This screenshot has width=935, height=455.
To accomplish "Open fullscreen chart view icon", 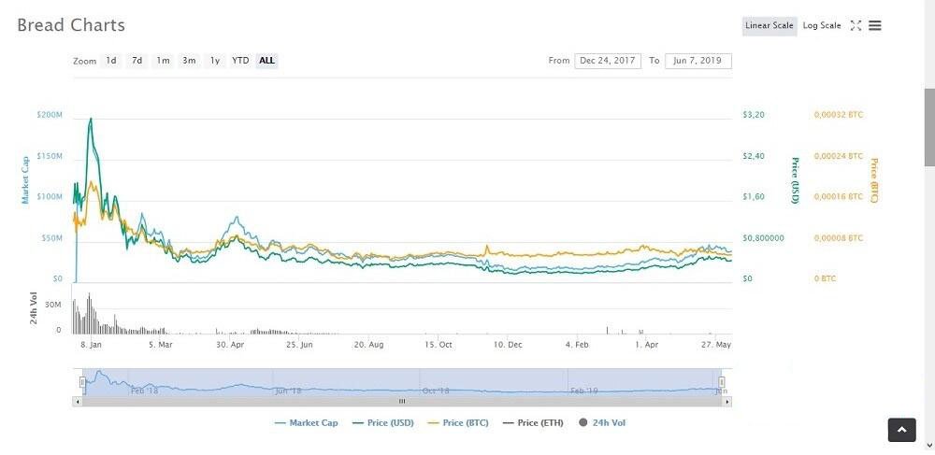I will [856, 25].
